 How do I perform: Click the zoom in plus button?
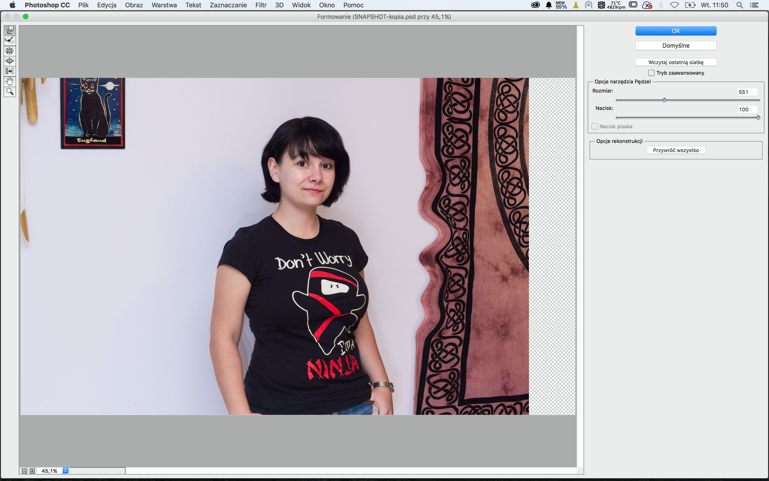[x=32, y=471]
